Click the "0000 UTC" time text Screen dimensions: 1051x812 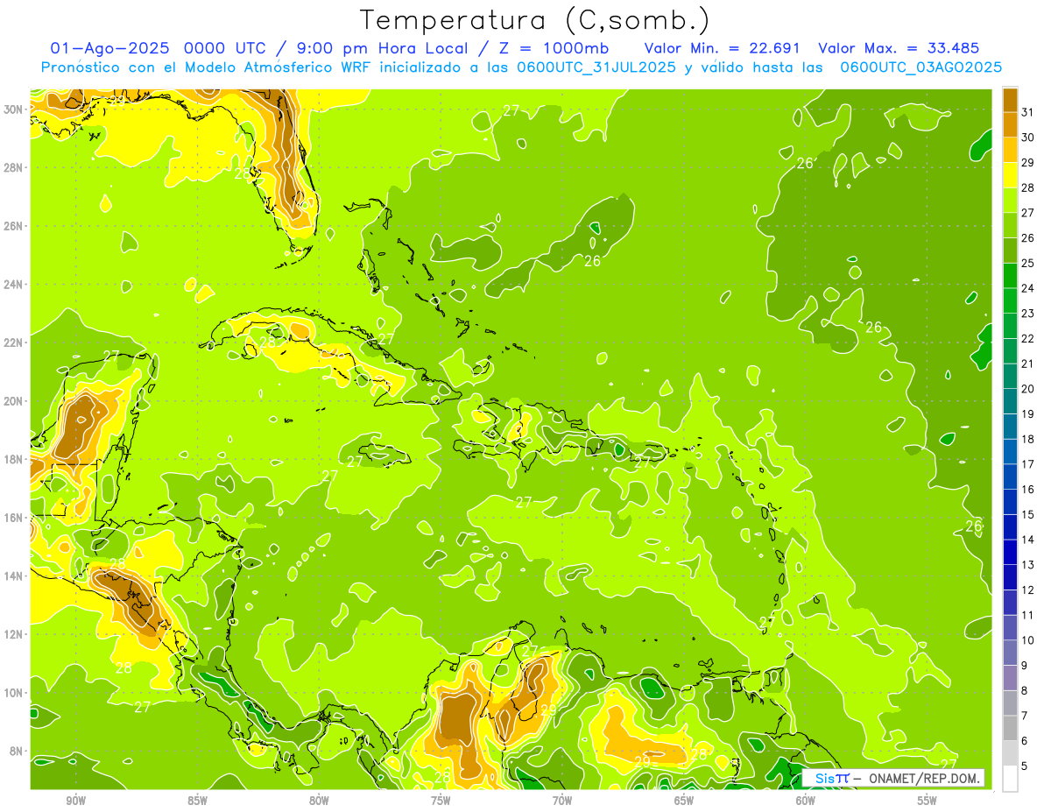[226, 48]
